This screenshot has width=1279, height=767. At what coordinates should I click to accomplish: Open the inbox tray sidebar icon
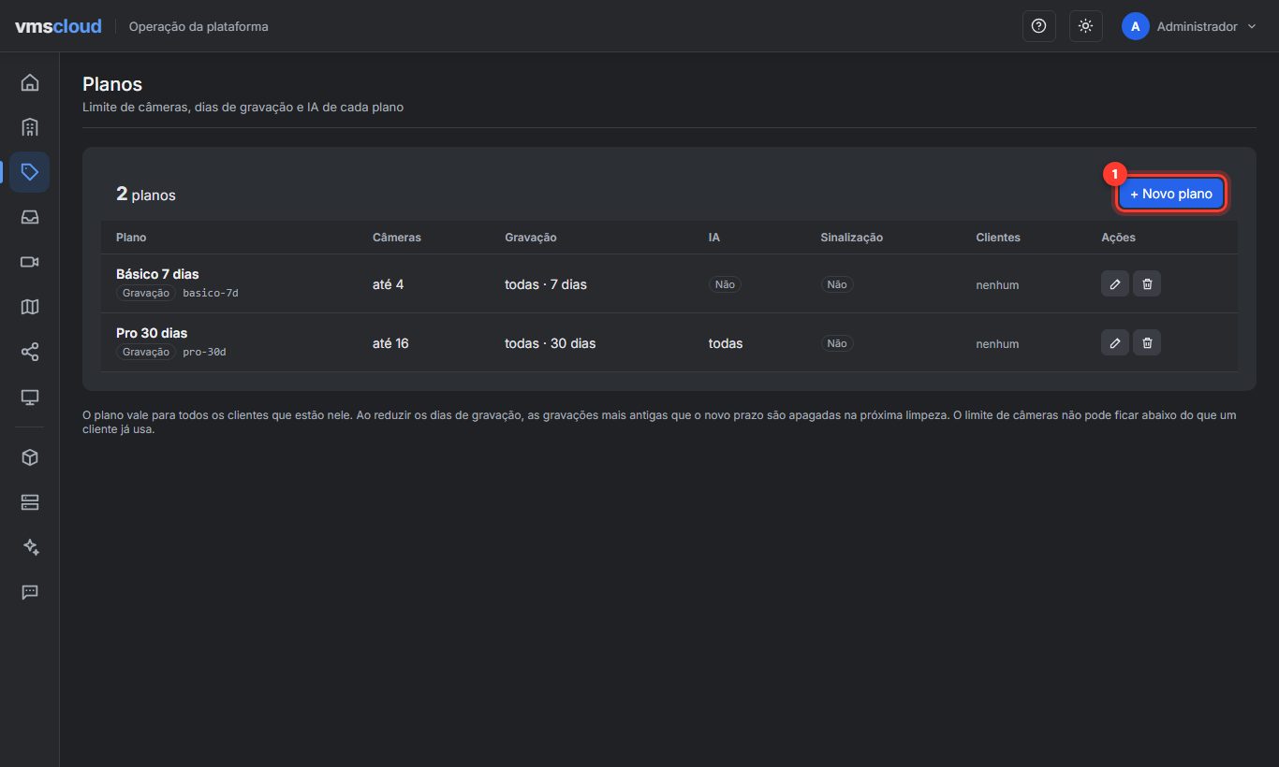30,217
